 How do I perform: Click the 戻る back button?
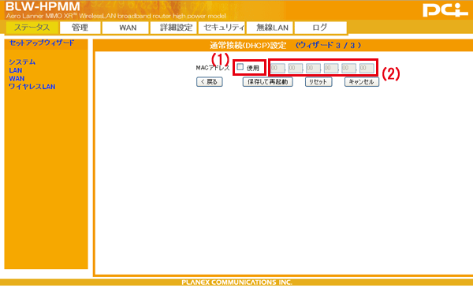[x=210, y=82]
